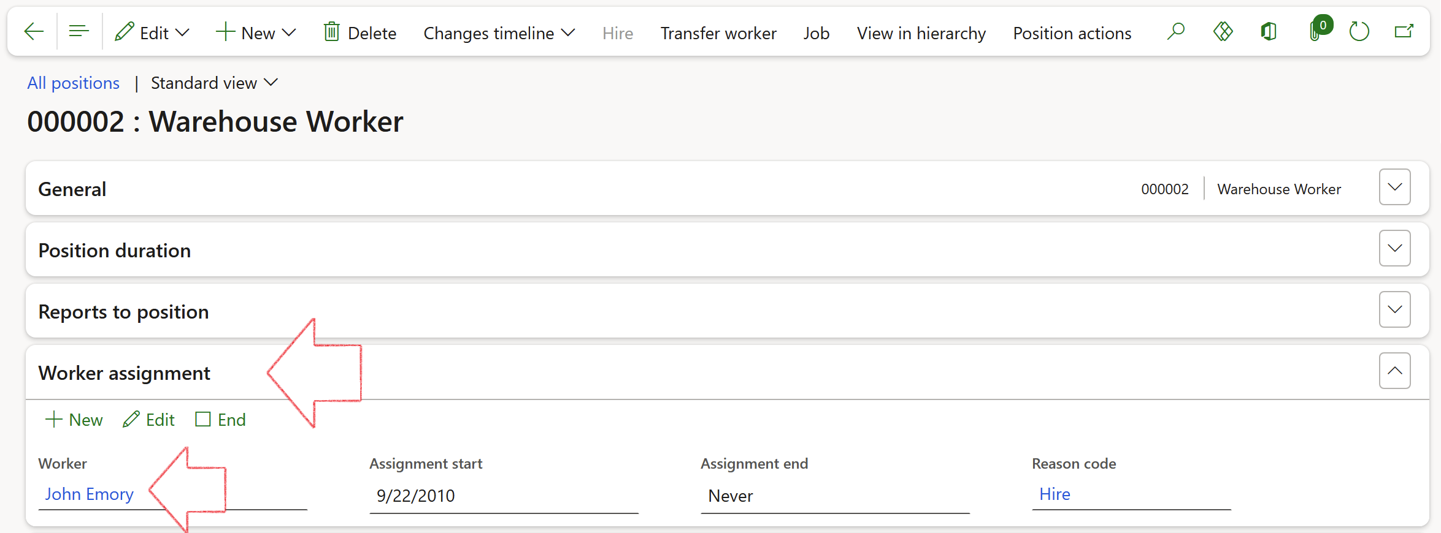Refresh the page icon
Screen dimensions: 1441x533
click(1359, 31)
